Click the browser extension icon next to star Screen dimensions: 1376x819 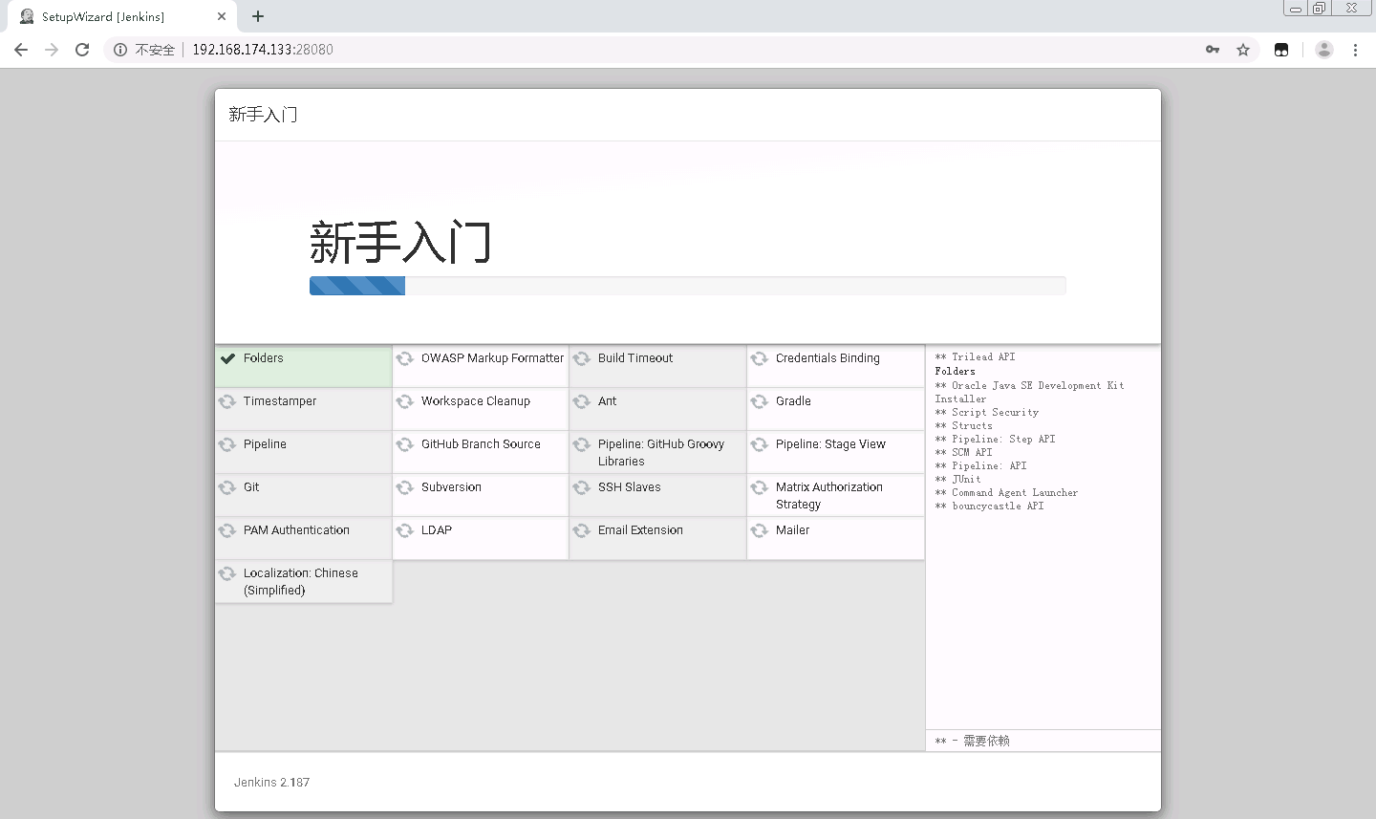[1281, 50]
